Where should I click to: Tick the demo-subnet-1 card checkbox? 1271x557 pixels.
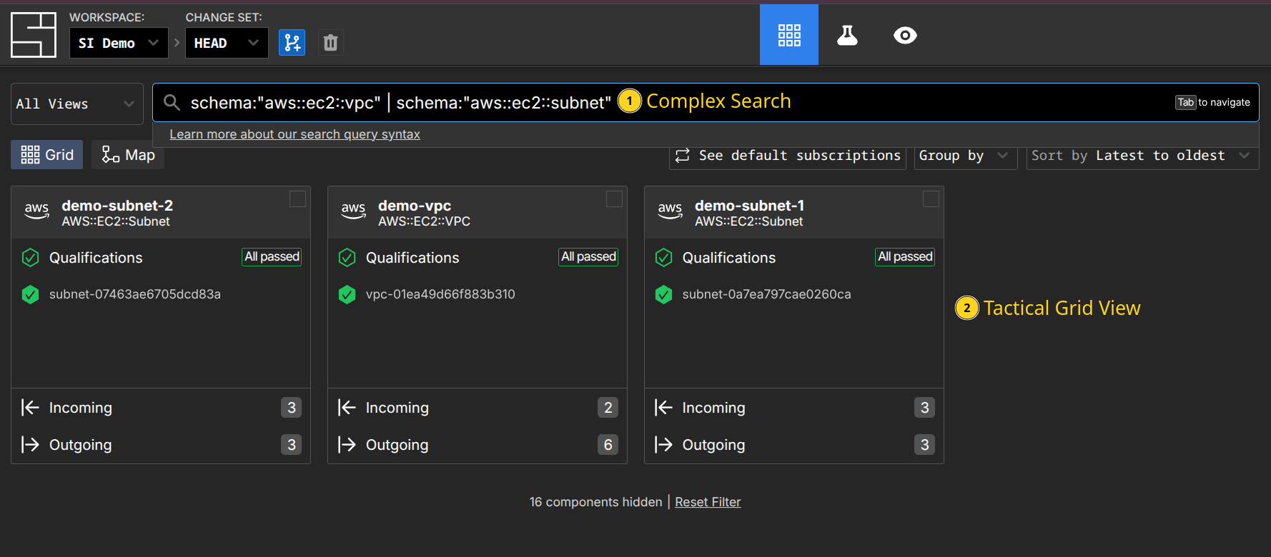[931, 199]
